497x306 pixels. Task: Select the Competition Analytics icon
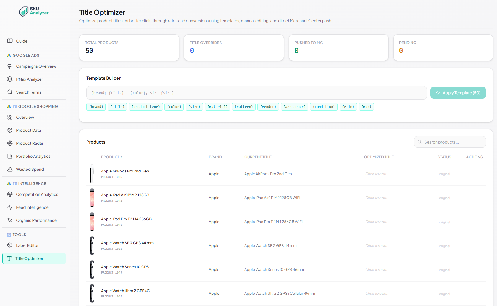[x=10, y=194]
